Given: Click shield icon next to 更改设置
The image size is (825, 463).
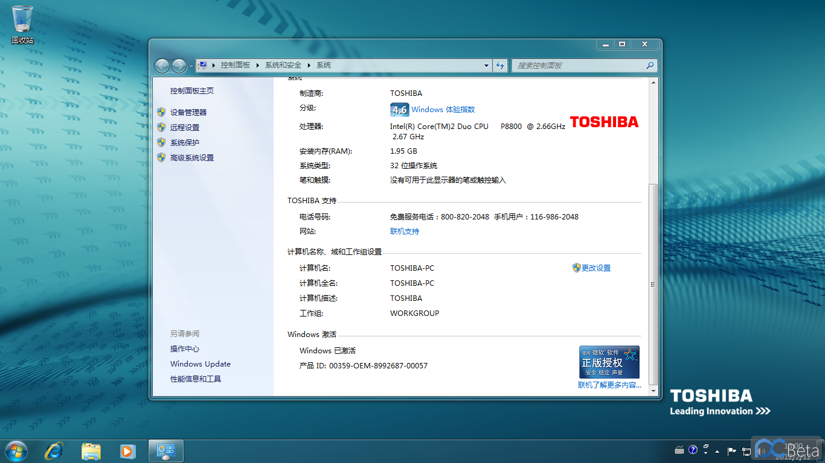Looking at the screenshot, I should 576,268.
